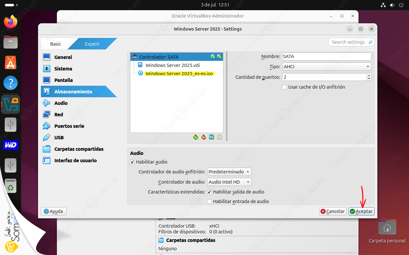Click the add hard disk icon on SATA controller
The image size is (409, 255).
coord(219,57)
